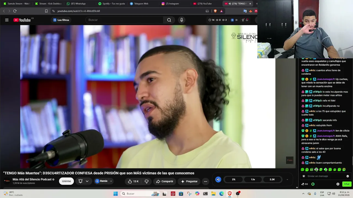This screenshot has height=198, width=353.
Task: Open the Microsoft Store taskbar icon
Action: [181, 194]
